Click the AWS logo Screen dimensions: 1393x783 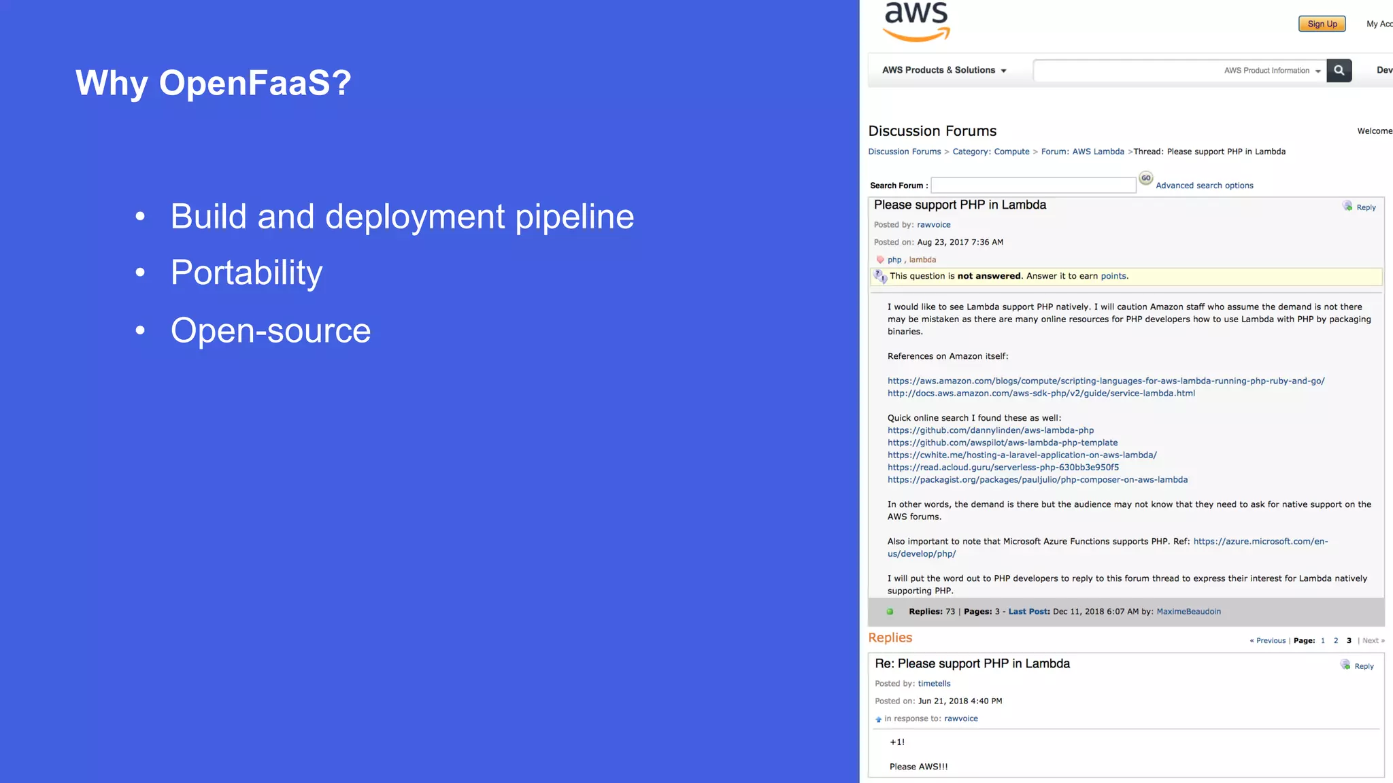tap(916, 21)
